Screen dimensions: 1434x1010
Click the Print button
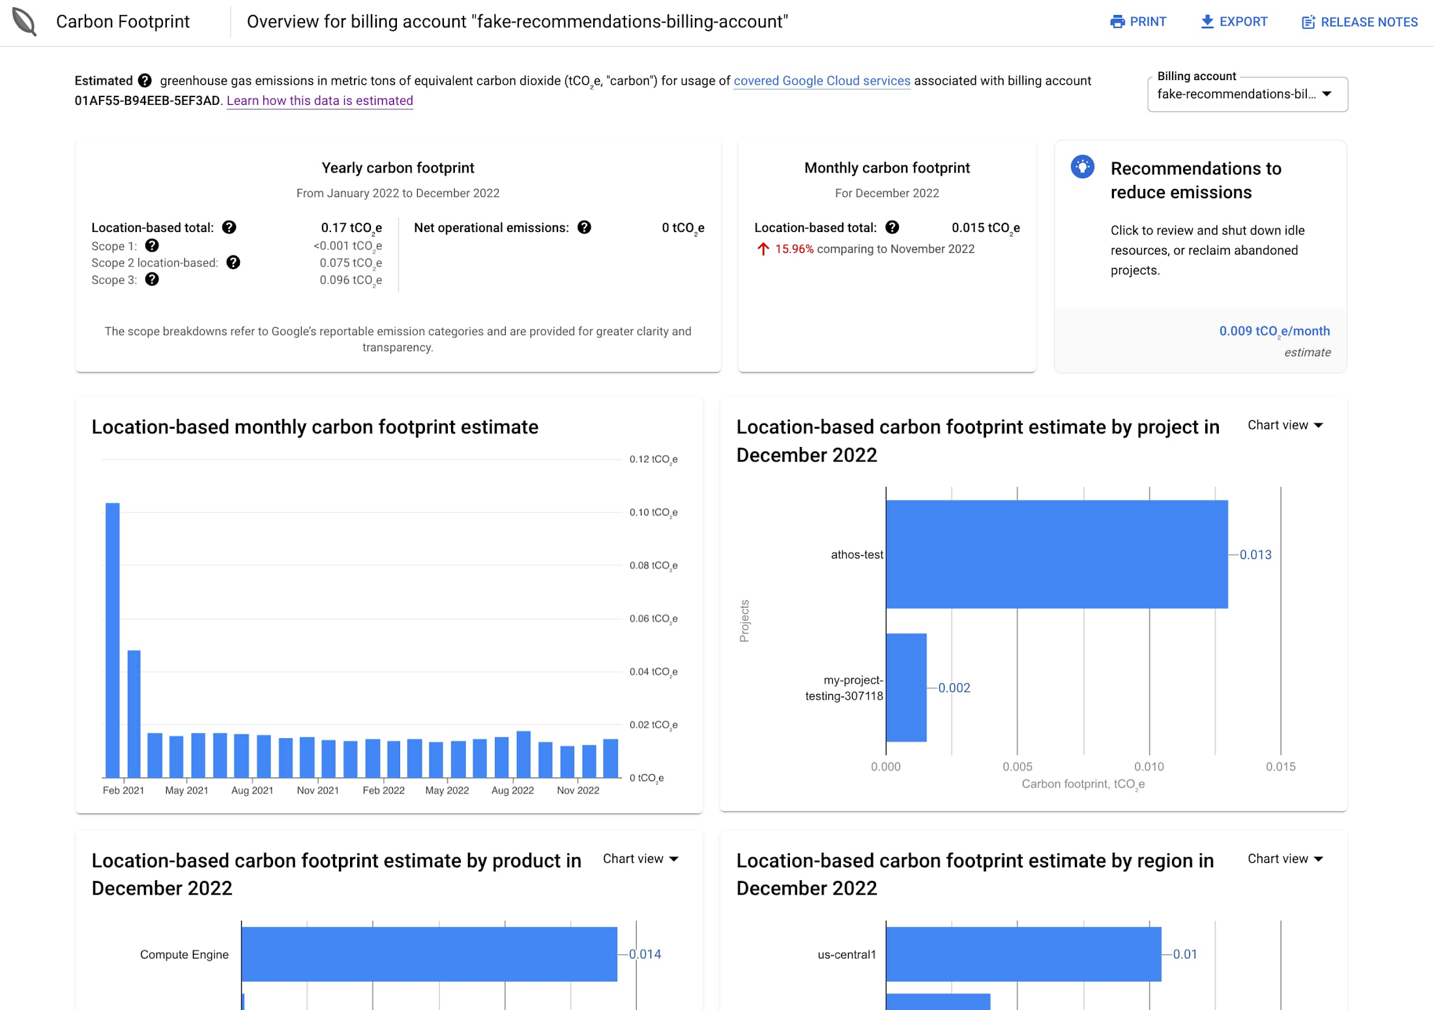(1138, 22)
